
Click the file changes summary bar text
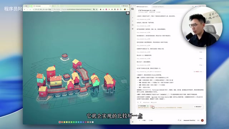[142, 106]
